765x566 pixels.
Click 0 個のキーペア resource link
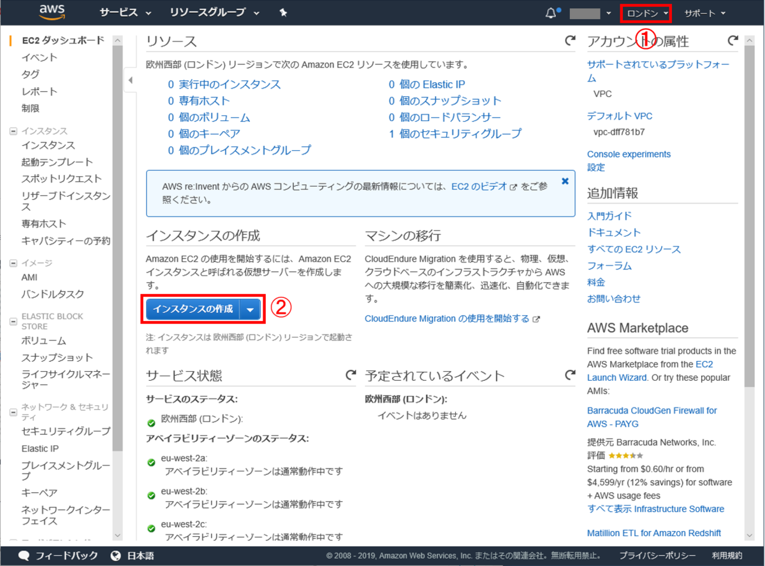pos(204,134)
